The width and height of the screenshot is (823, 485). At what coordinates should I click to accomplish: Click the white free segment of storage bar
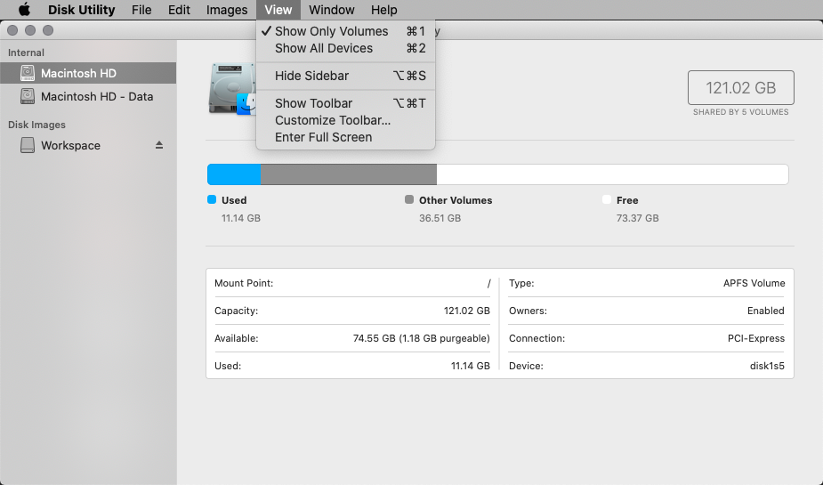click(x=612, y=174)
